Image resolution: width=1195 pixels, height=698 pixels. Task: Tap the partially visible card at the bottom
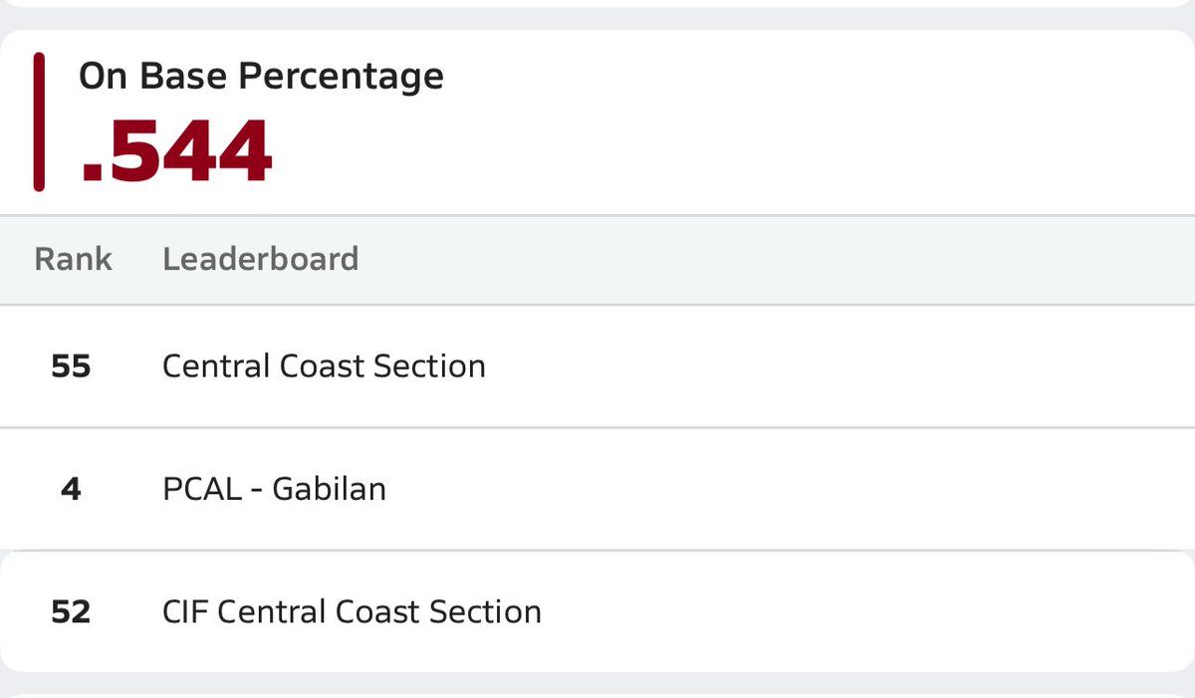click(x=597, y=694)
